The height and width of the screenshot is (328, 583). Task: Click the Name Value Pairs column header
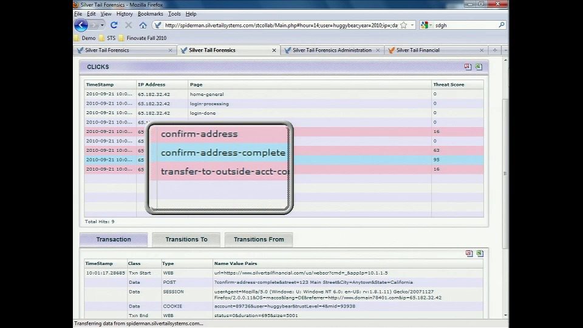[347, 263]
